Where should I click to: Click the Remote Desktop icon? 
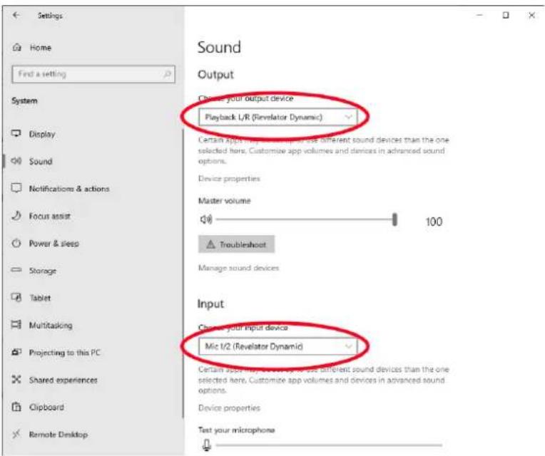pyautogui.click(x=16, y=434)
